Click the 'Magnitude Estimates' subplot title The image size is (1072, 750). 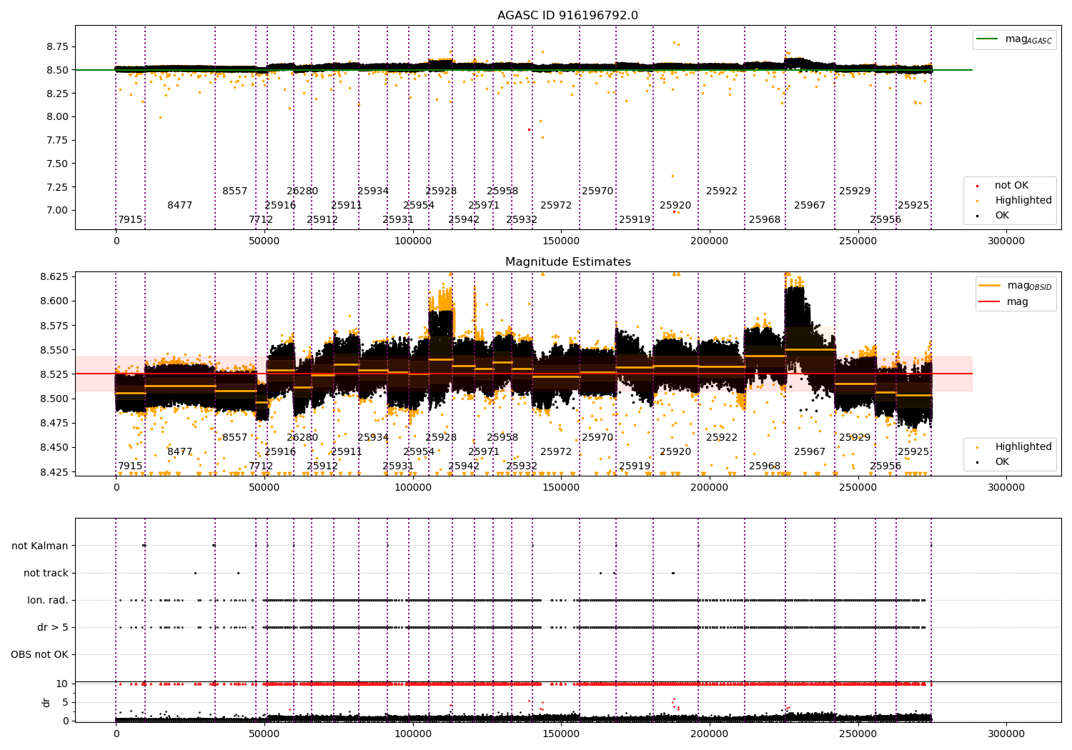point(567,262)
